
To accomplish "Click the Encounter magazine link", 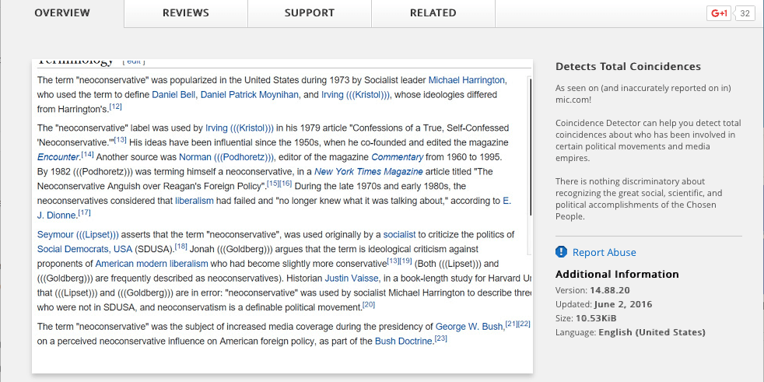I will (x=58, y=156).
